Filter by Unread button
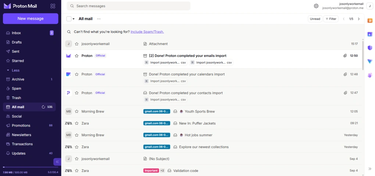Screen dimensions: 375x176 tap(315, 19)
